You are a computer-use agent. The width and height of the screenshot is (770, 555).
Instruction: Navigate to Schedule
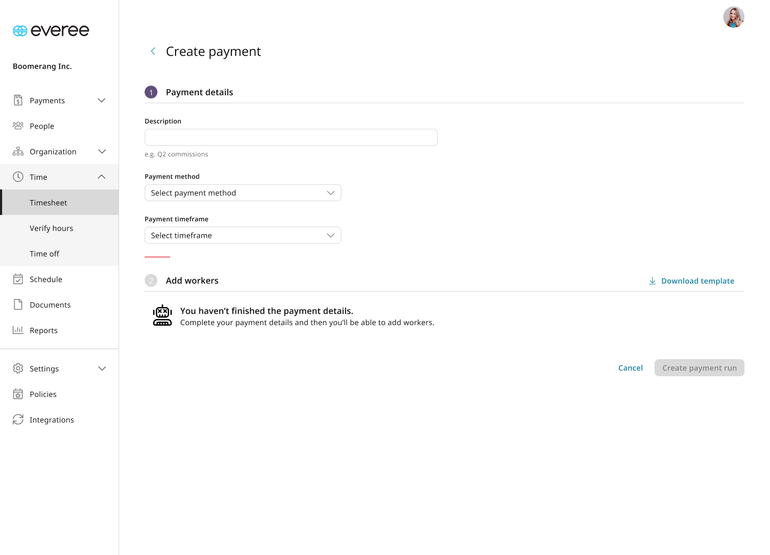tap(60, 279)
